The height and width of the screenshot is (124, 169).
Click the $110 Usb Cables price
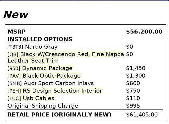point(133,98)
